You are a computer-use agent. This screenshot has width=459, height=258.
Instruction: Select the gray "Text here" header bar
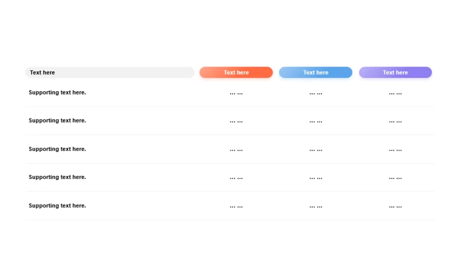tap(110, 72)
